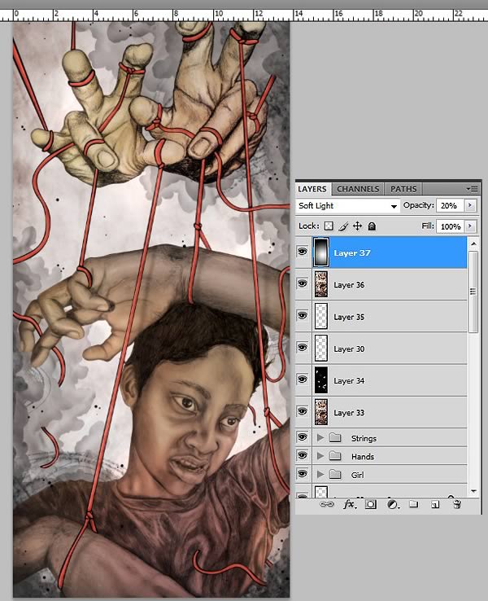
Task: Click the Opacity 20% value field
Action: 450,205
